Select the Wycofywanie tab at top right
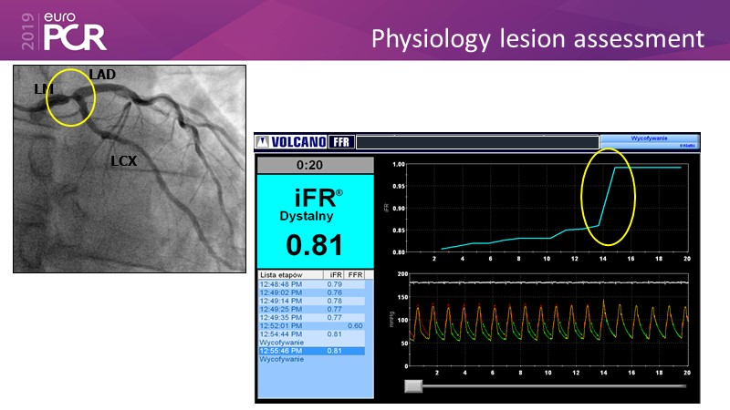The width and height of the screenshot is (730, 410). click(644, 140)
